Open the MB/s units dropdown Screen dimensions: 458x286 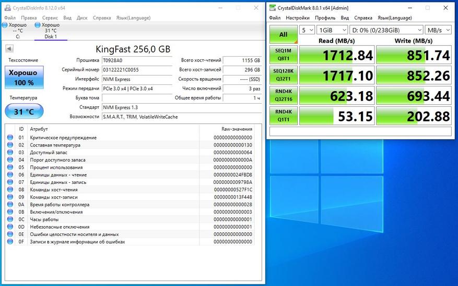click(438, 30)
